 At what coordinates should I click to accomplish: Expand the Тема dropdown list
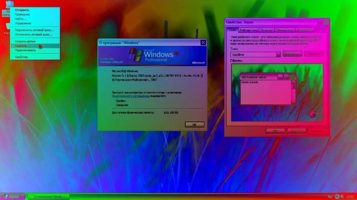[278, 54]
